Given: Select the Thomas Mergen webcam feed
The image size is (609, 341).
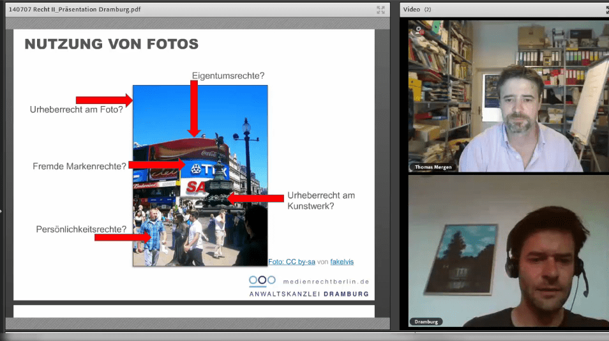Looking at the screenshot, I should coord(508,96).
